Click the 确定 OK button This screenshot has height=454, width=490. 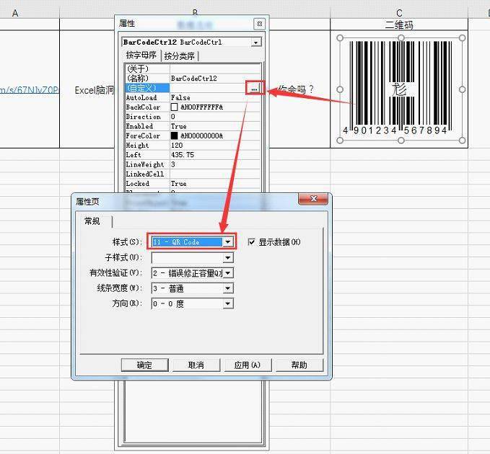pos(144,365)
